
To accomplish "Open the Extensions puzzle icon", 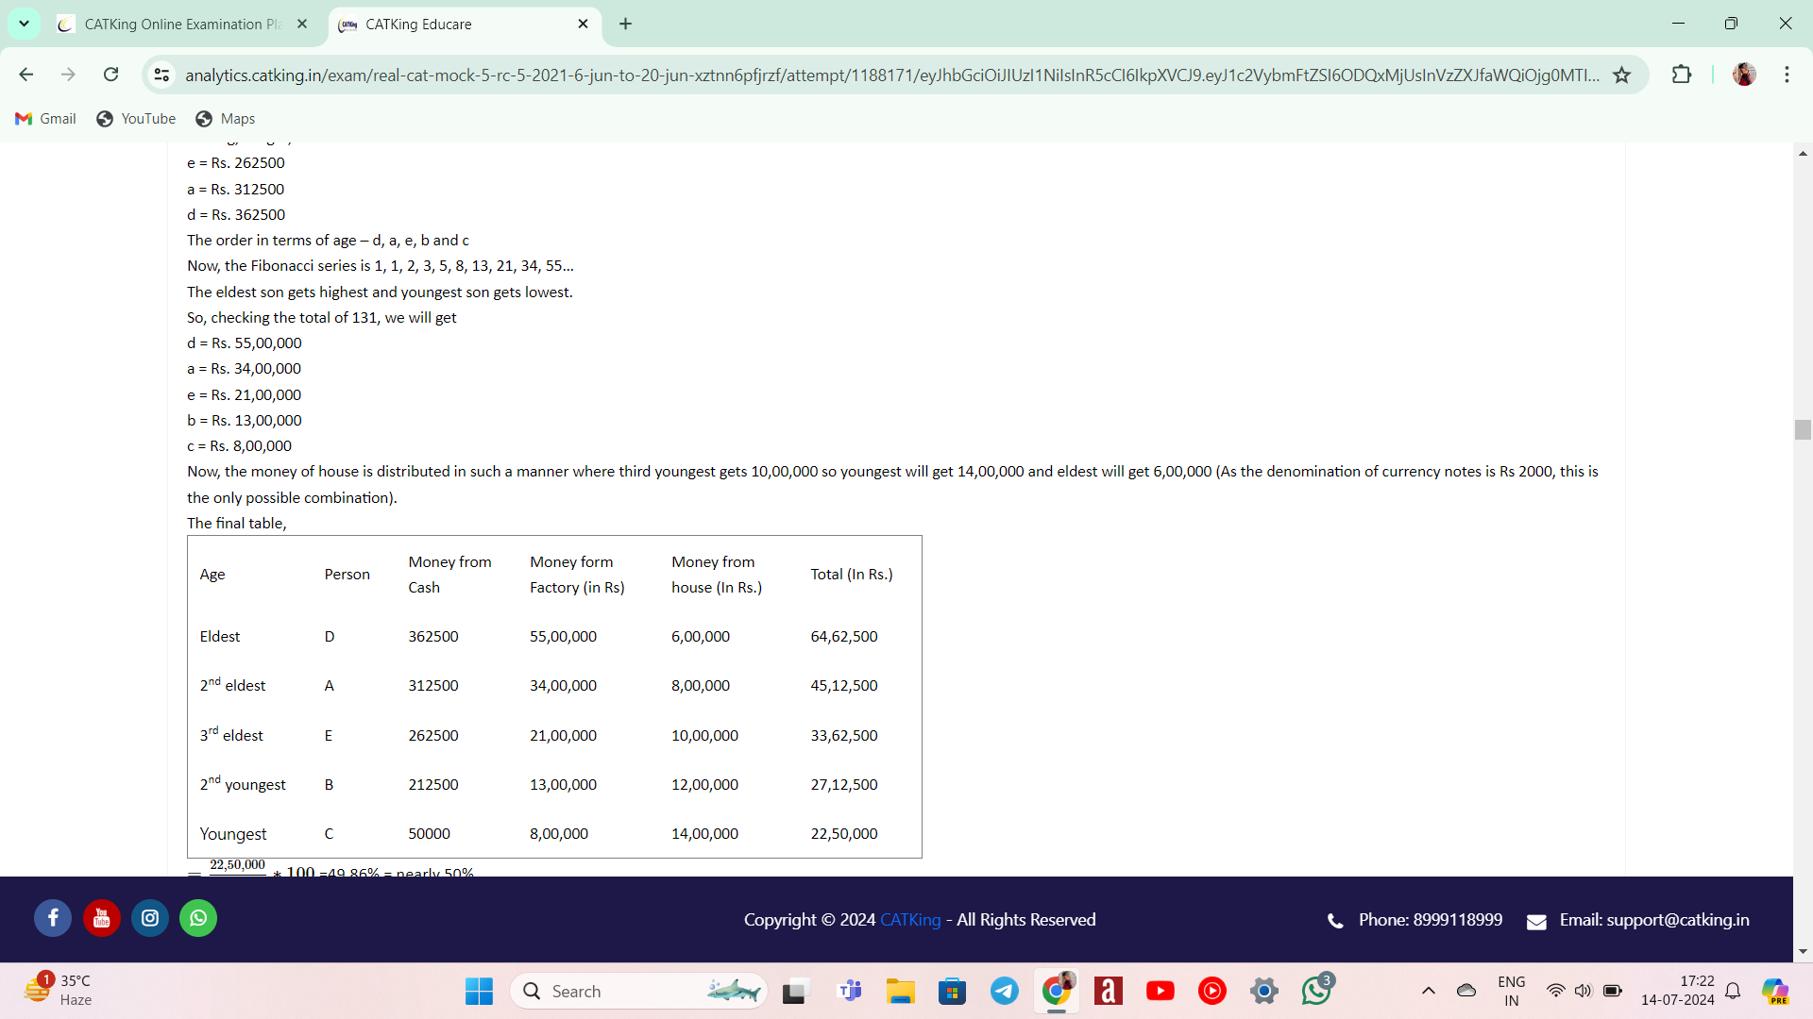I will click(1682, 75).
